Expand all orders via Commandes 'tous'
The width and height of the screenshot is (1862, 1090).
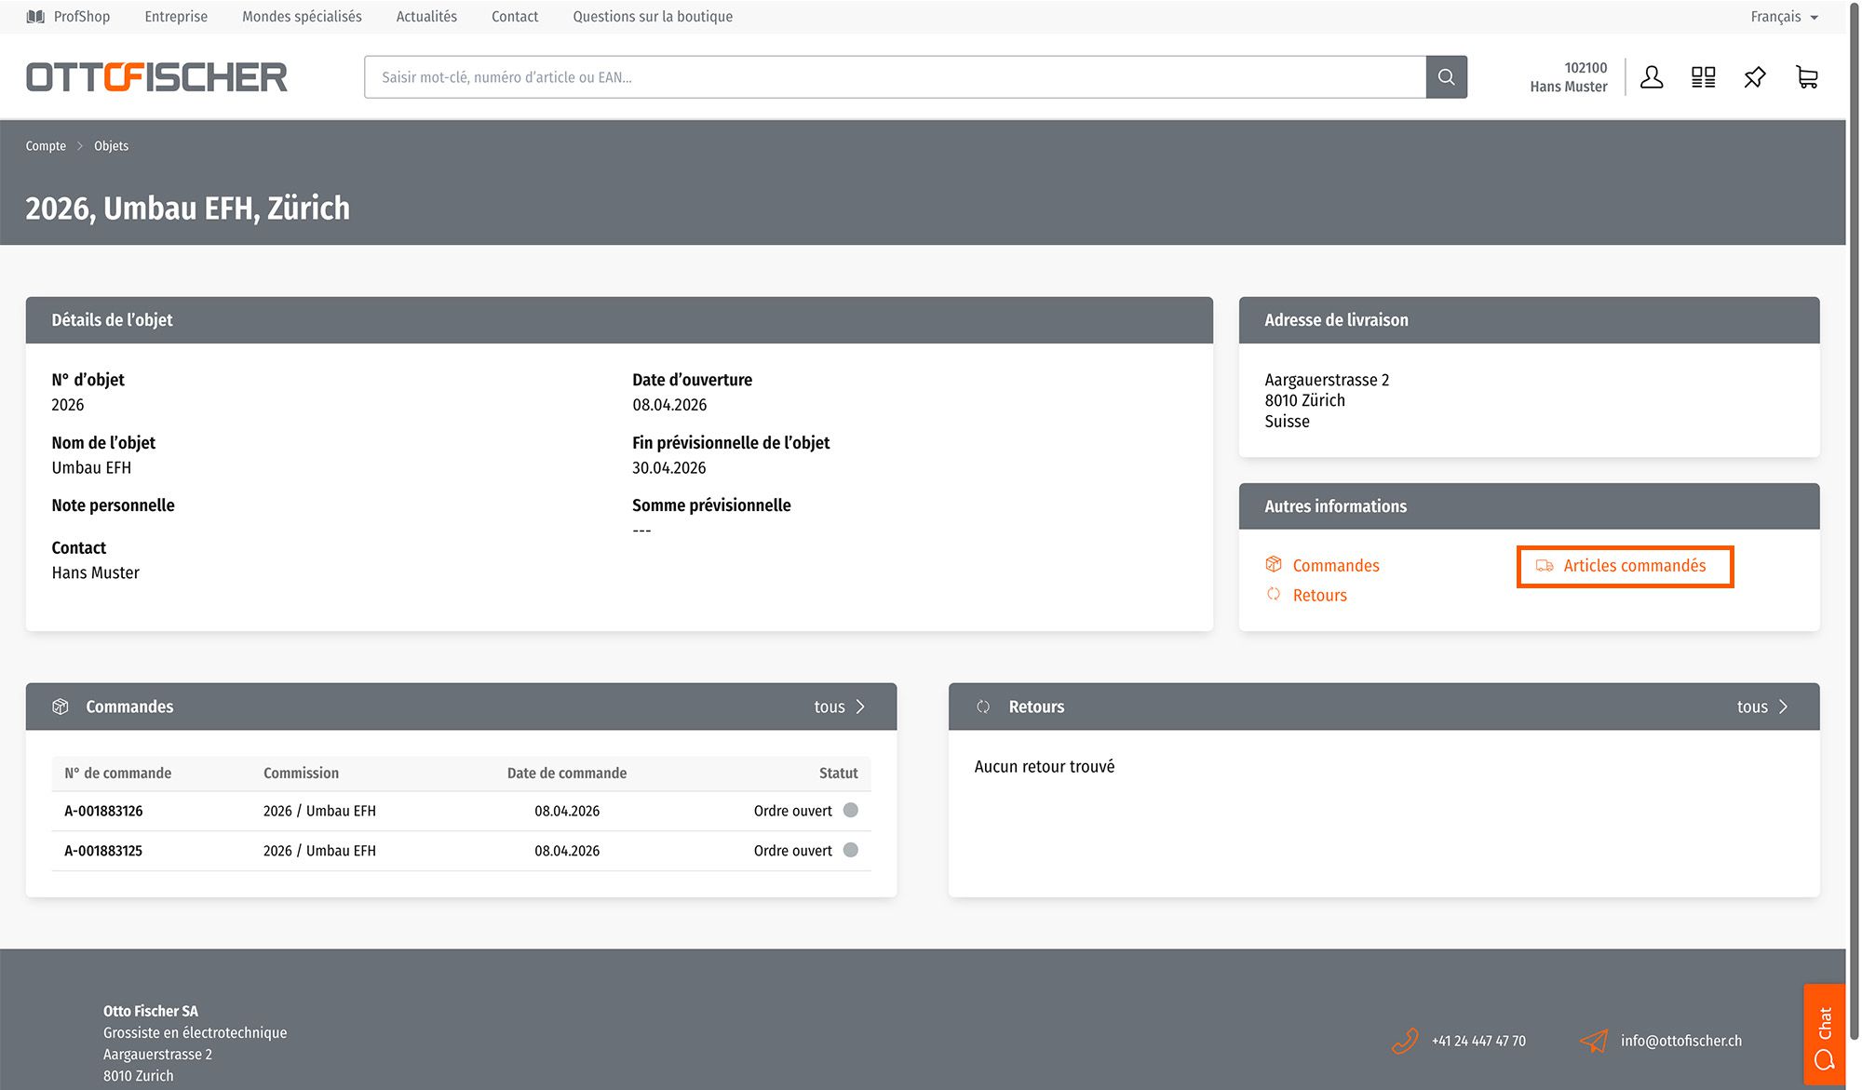839,706
